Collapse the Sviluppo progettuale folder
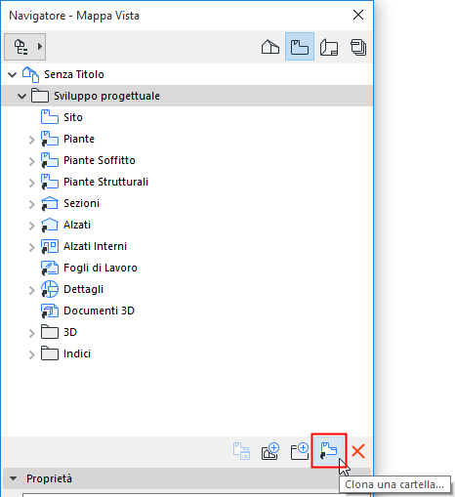 tap(21, 97)
